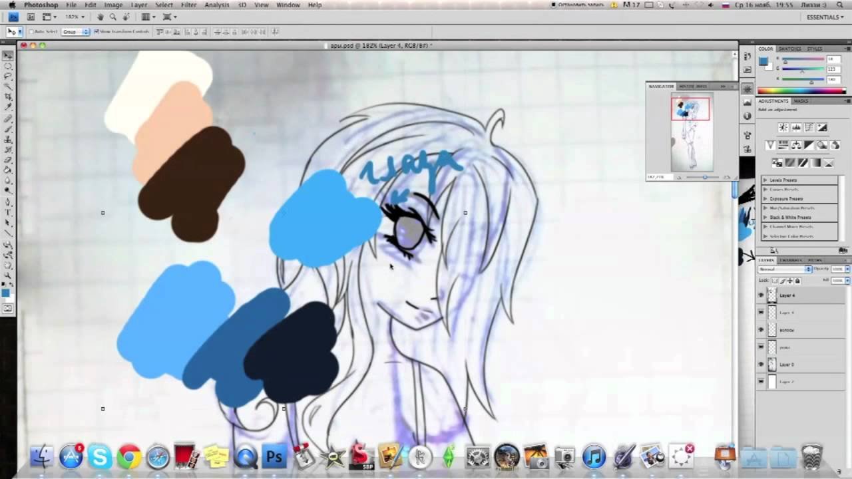Screen dimensions: 852x479
Task: Switch to the Masks tab
Action: 801,101
